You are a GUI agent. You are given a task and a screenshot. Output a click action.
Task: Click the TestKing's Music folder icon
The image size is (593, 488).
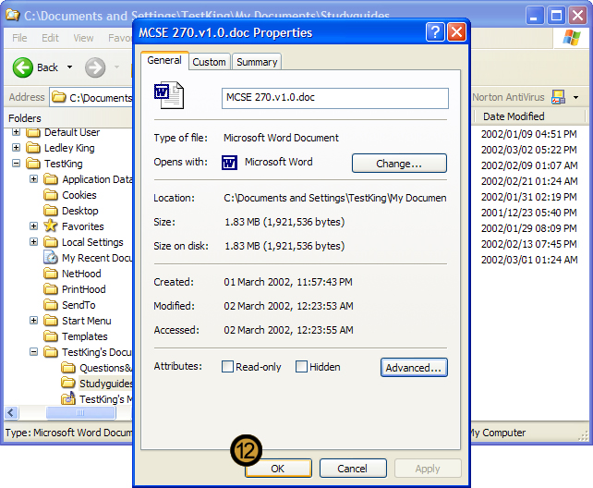[x=68, y=398]
